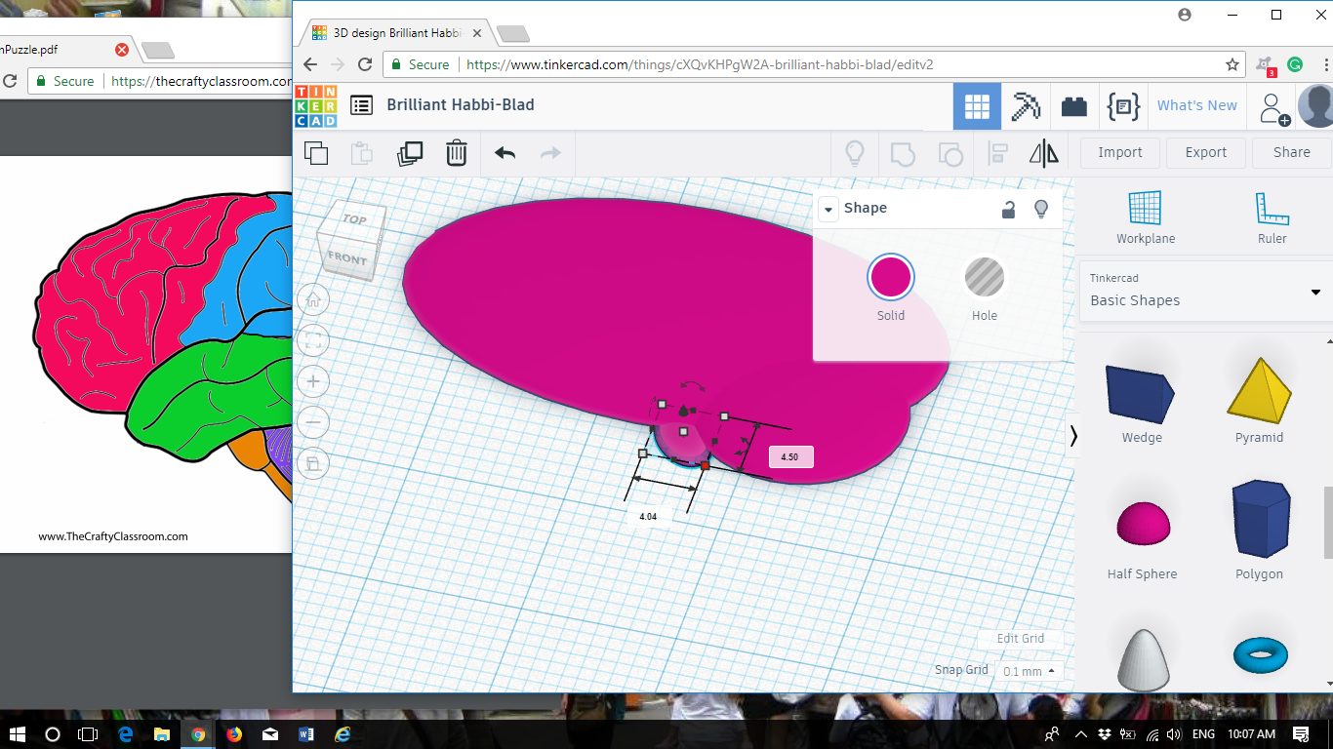
Task: Set shape to Hole
Action: coord(985,278)
